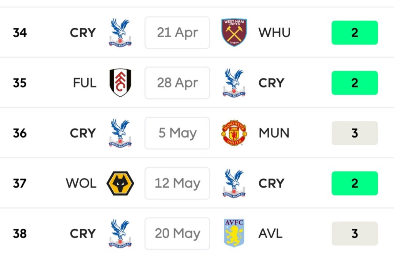Click green difficulty 2 badge for WHU

click(x=354, y=33)
